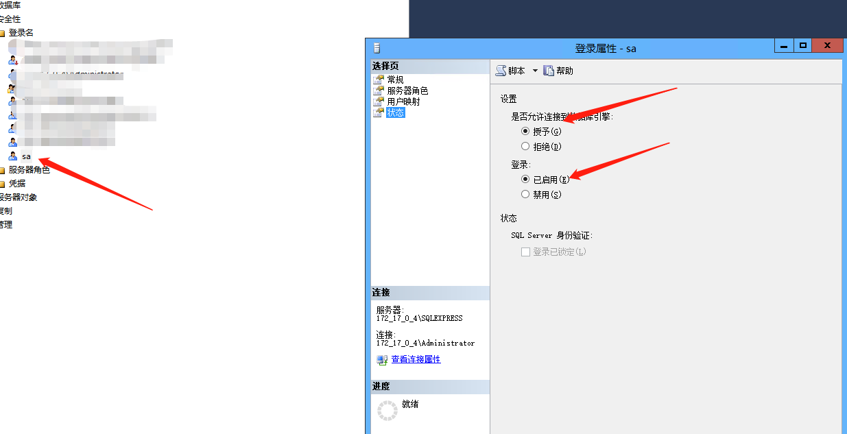This screenshot has height=434, width=847.
Task: Open the 服务器角色 page in 选择页
Action: coord(407,91)
